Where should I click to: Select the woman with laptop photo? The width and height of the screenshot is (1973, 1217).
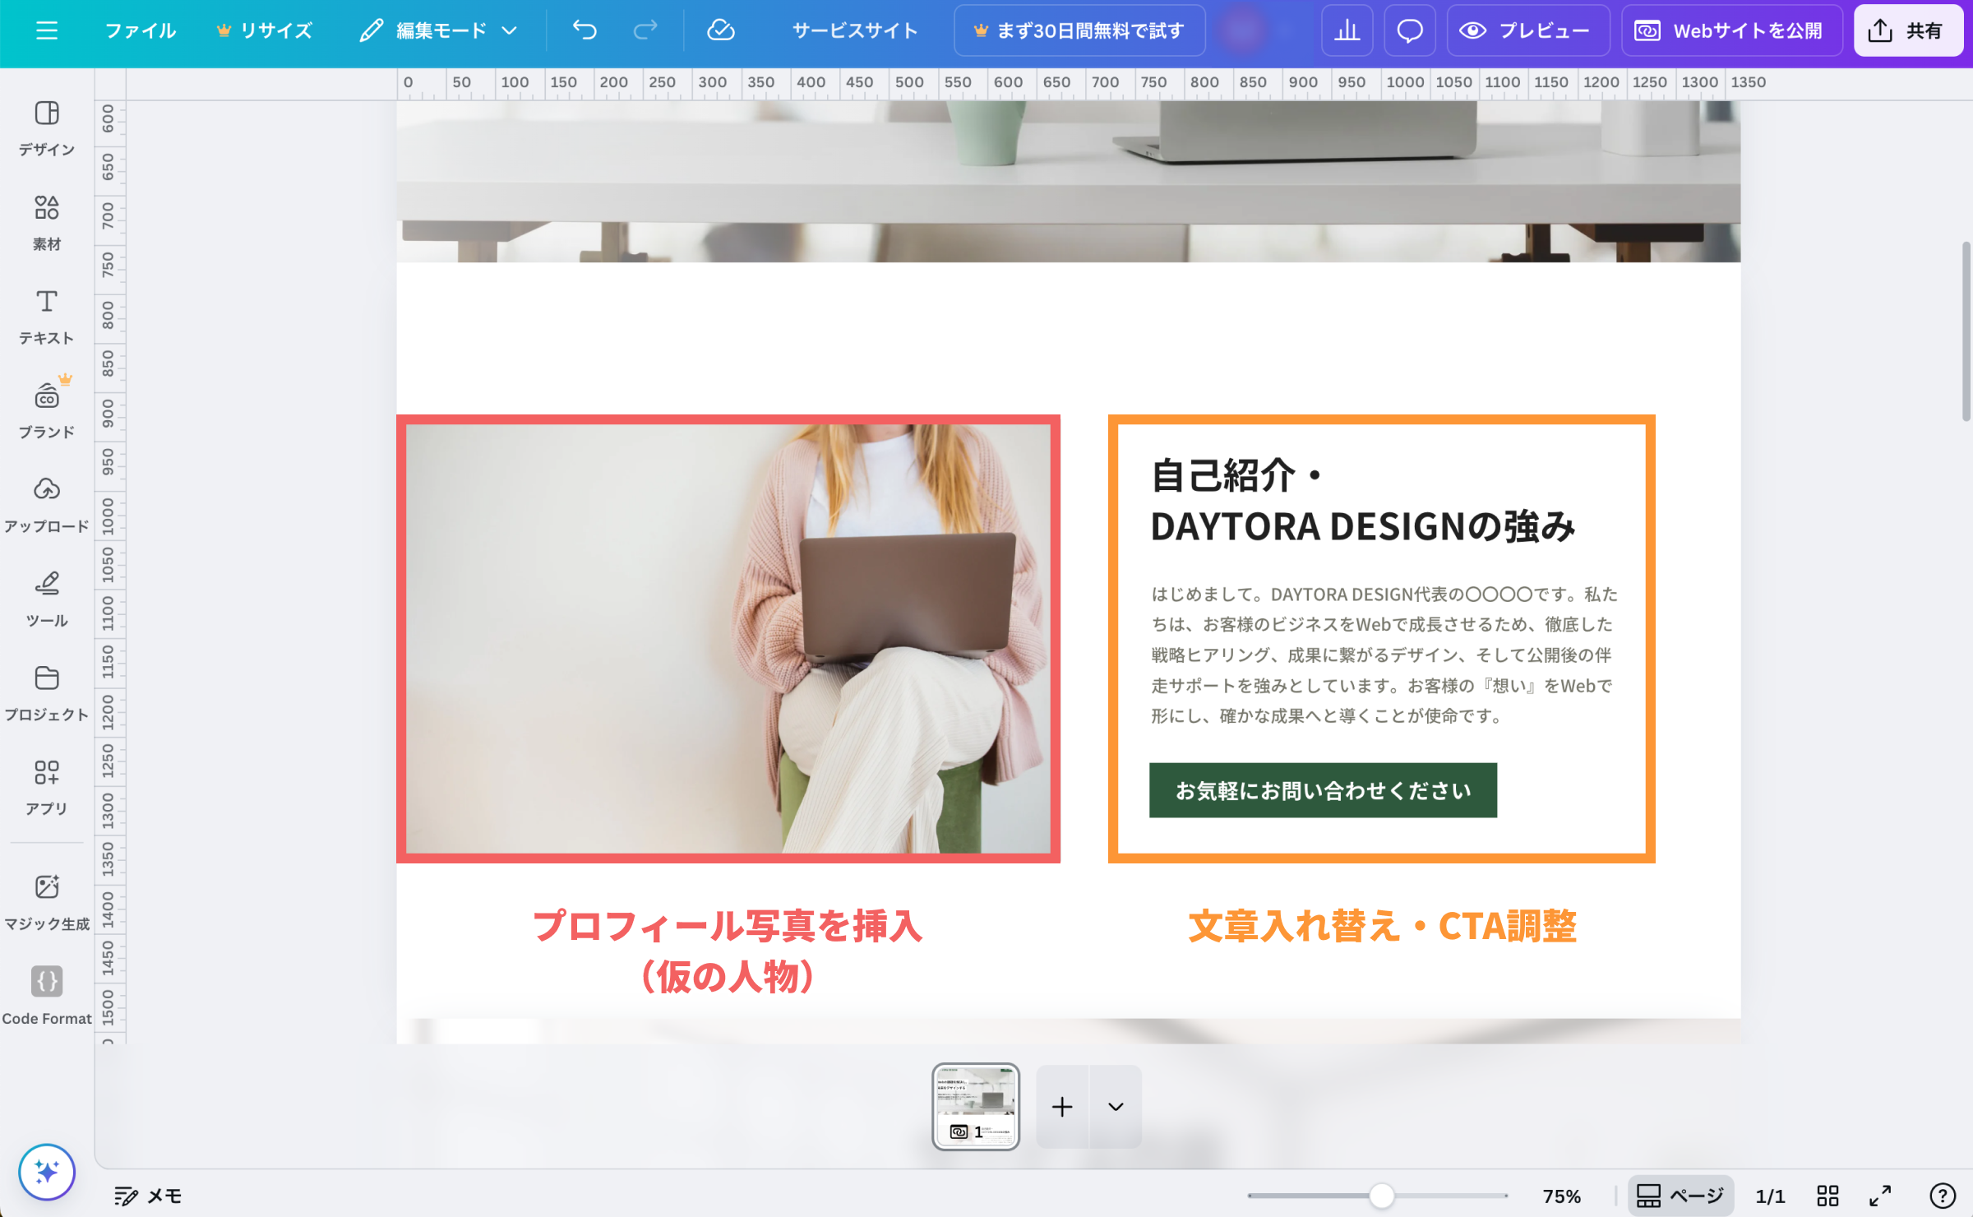point(728,639)
